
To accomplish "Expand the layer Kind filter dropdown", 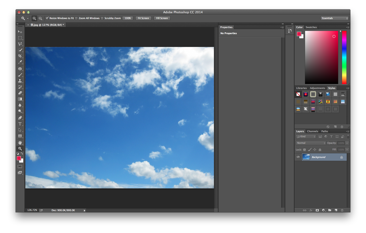I will click(306, 137).
